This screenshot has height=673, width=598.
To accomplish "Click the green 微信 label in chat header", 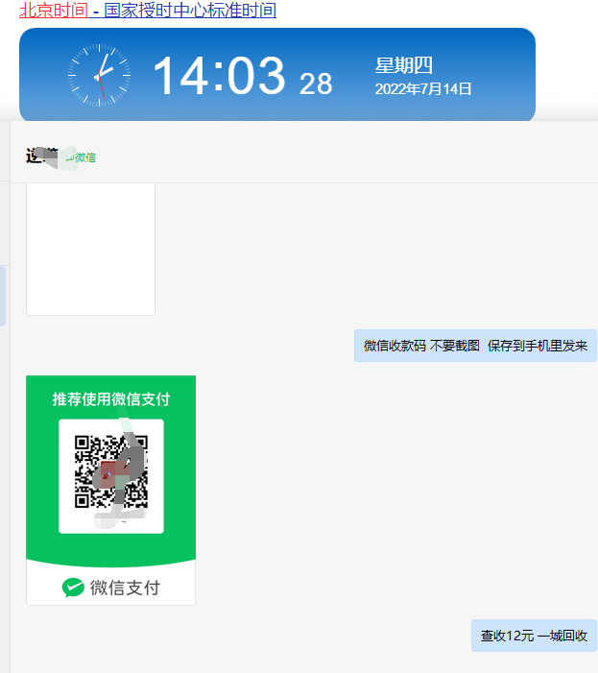I will 85,157.
